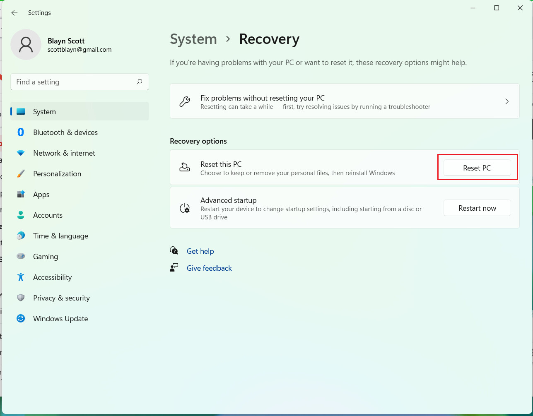Click the Privacy shield icon
The width and height of the screenshot is (533, 416).
pos(21,298)
